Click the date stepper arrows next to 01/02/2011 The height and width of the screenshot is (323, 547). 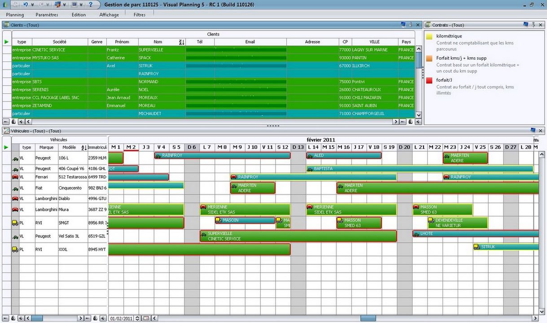click(x=137, y=318)
